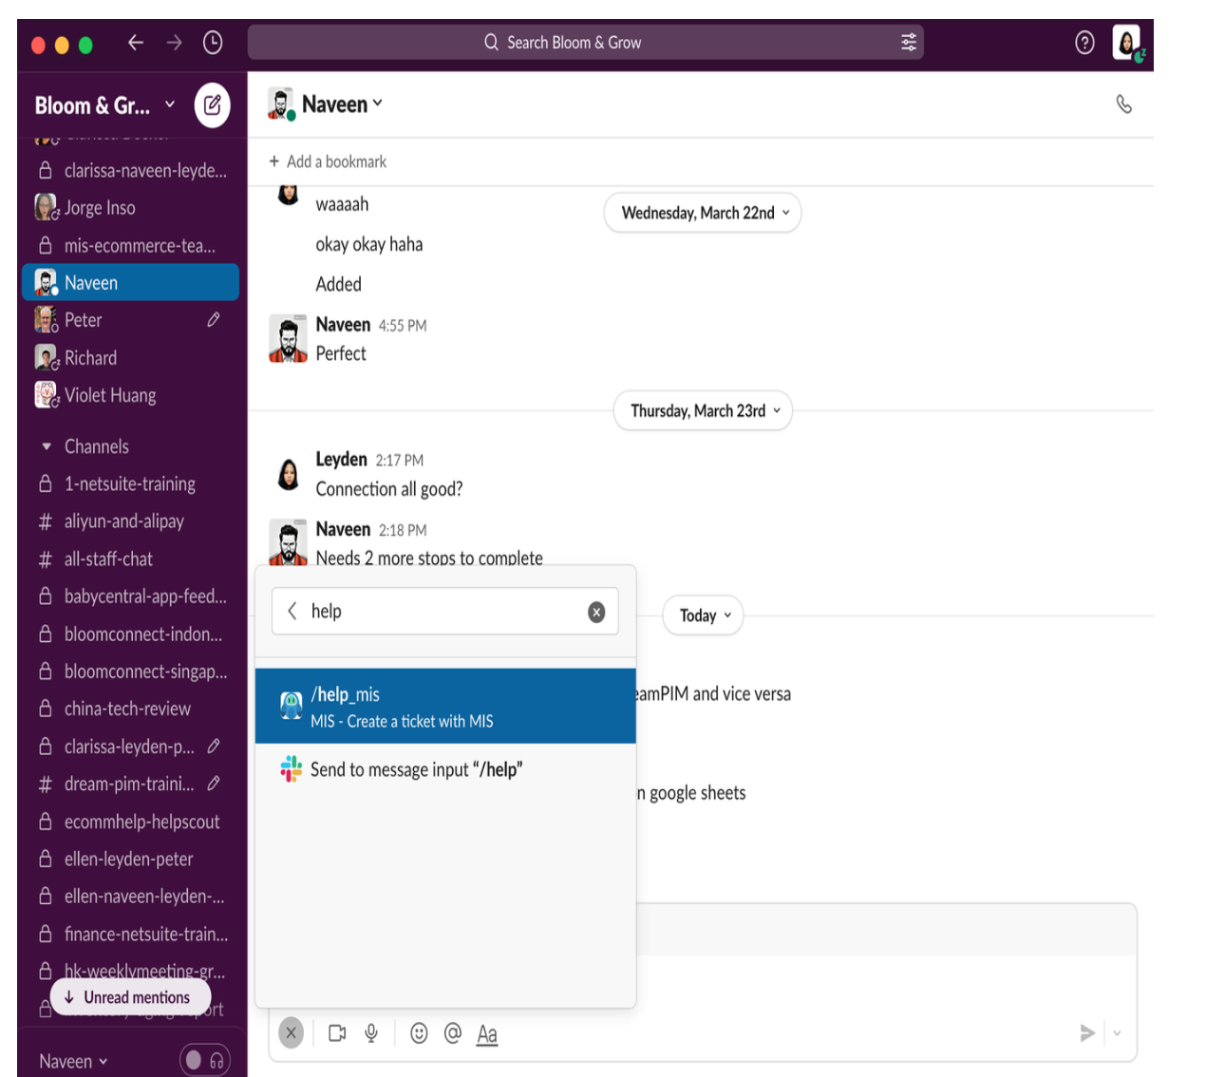Image resolution: width=1206 pixels, height=1077 pixels.
Task: Open the Peter direct message
Action: (x=130, y=320)
